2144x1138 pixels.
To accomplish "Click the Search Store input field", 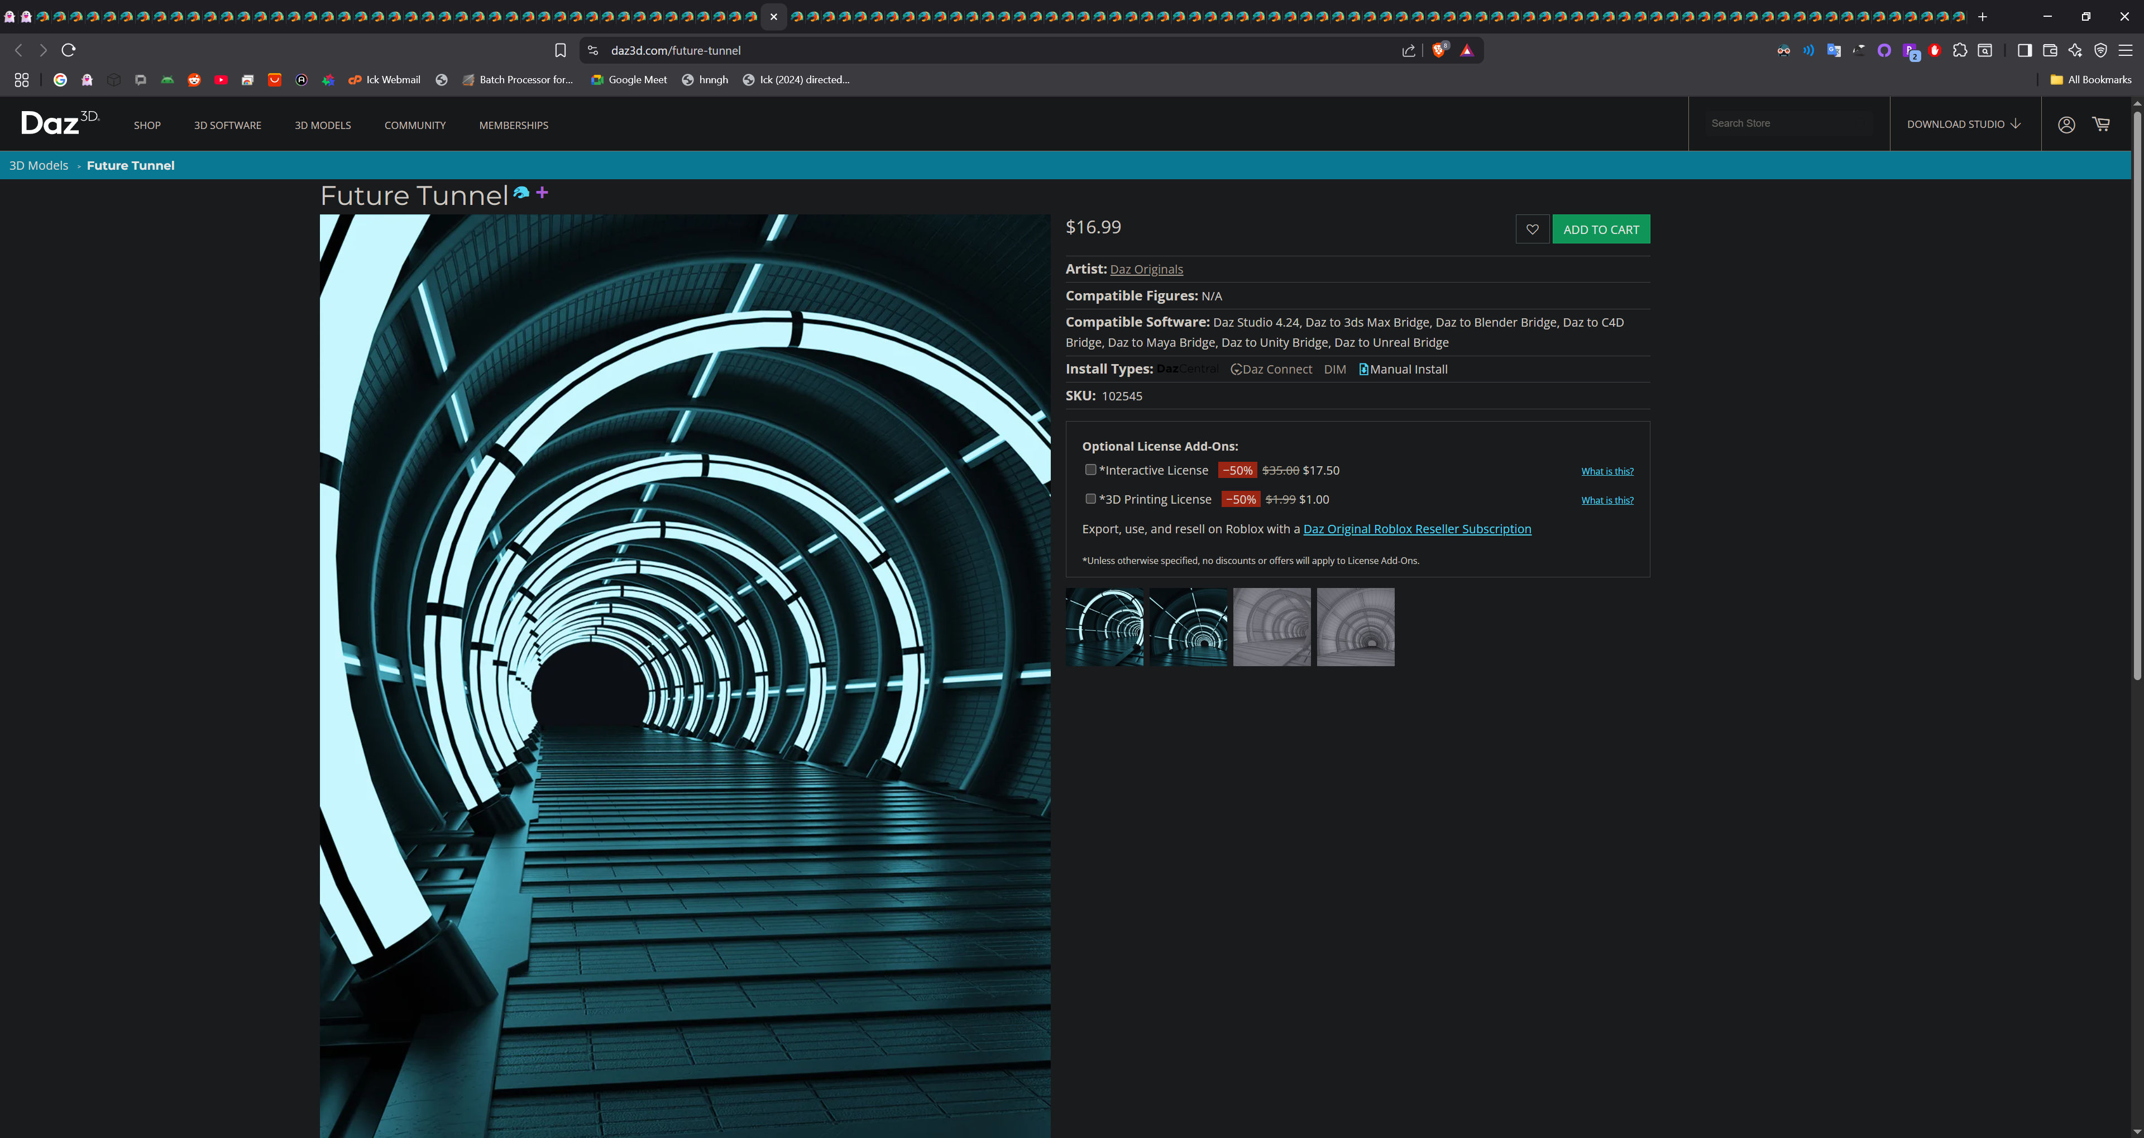I will (x=1788, y=123).
